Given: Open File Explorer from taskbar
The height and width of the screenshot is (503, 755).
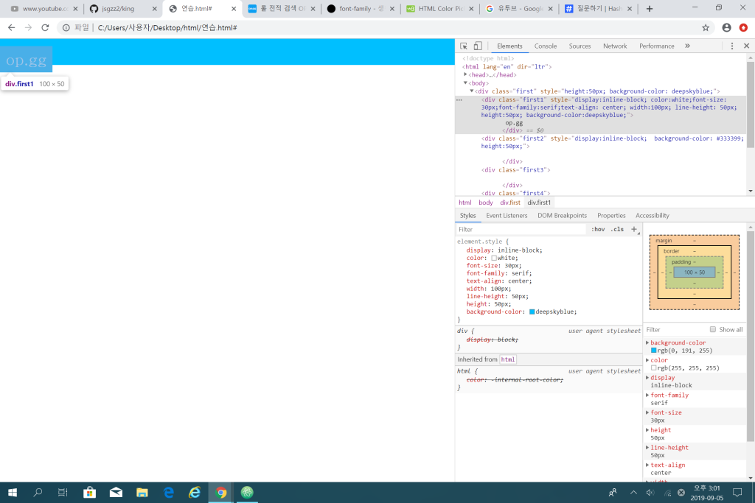Looking at the screenshot, I should (142, 493).
